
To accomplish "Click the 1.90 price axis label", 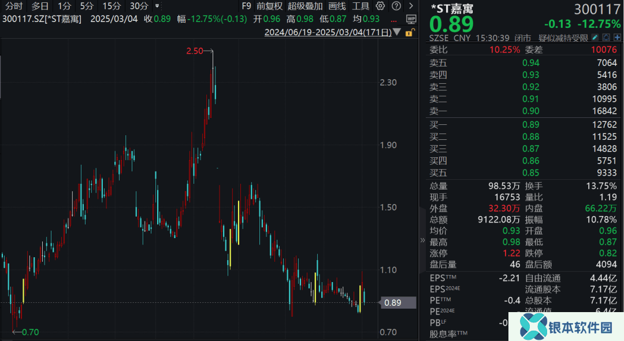I will (388, 145).
